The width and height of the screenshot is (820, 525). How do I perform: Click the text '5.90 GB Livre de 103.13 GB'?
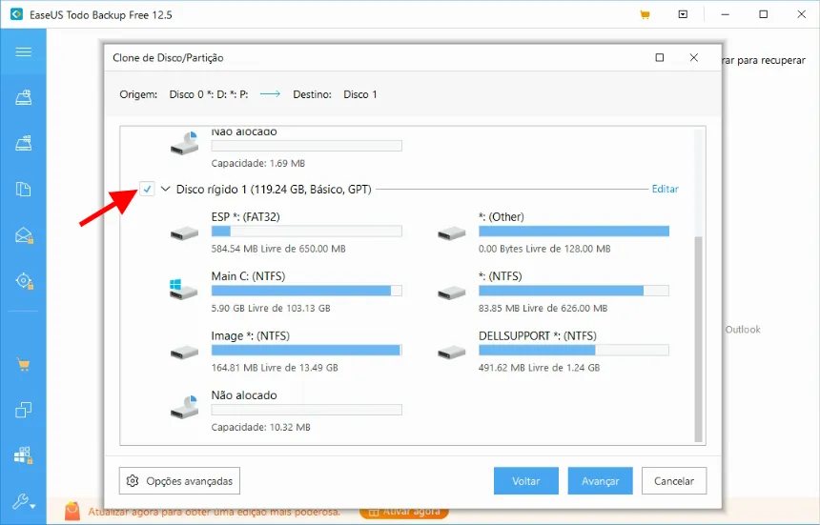pos(271,308)
